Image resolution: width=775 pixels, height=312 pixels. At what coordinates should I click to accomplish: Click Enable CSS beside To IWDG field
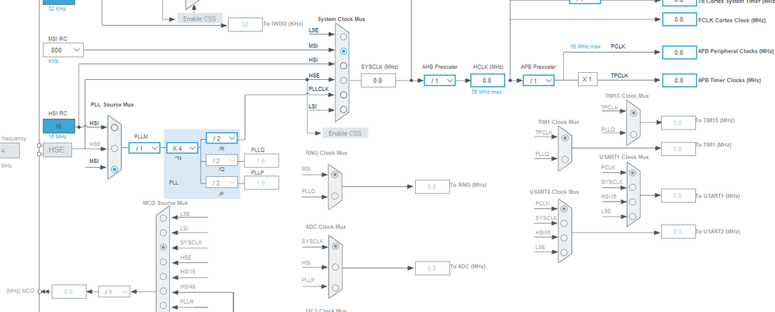[199, 19]
